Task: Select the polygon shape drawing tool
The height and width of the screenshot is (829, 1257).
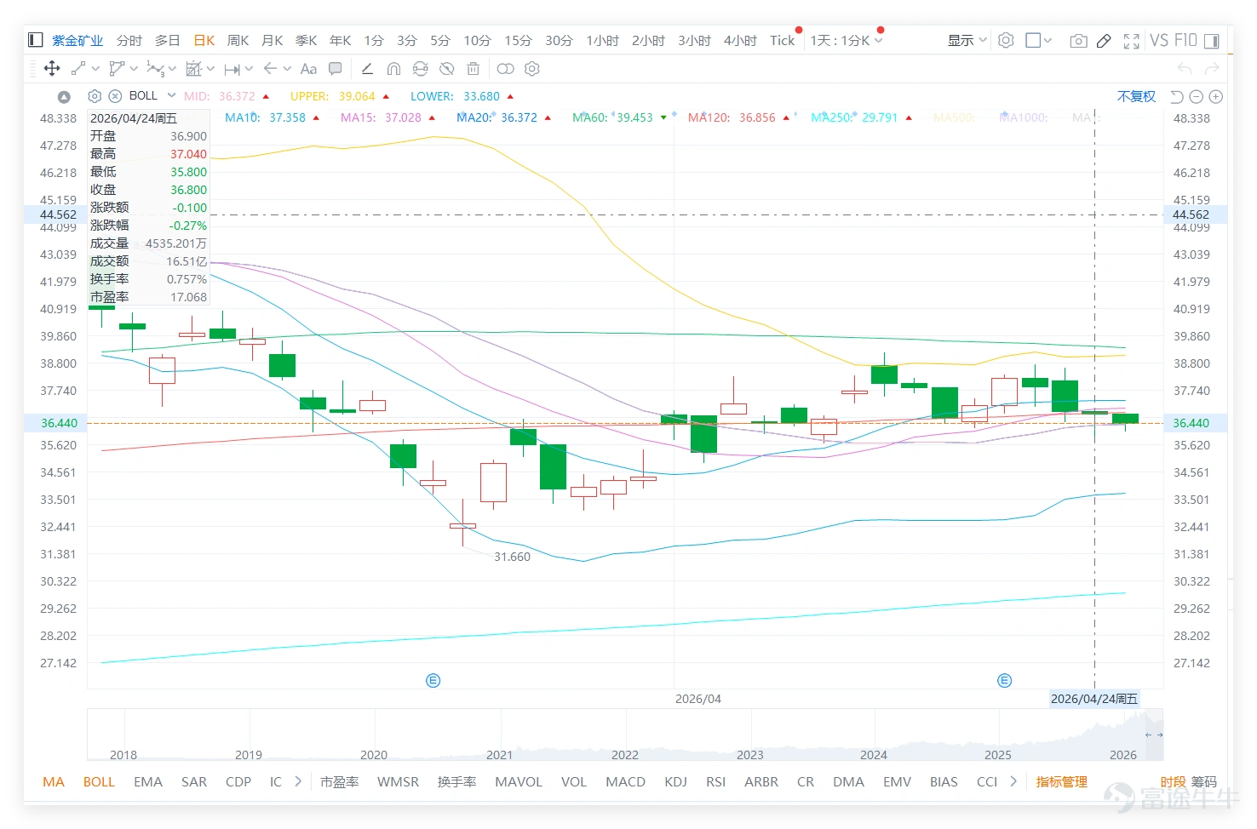Action: pyautogui.click(x=117, y=69)
